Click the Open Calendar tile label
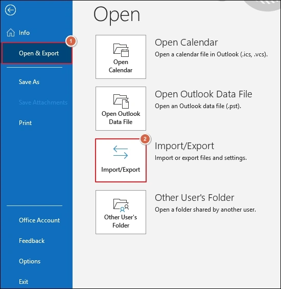The width and height of the screenshot is (281, 289). click(x=121, y=66)
